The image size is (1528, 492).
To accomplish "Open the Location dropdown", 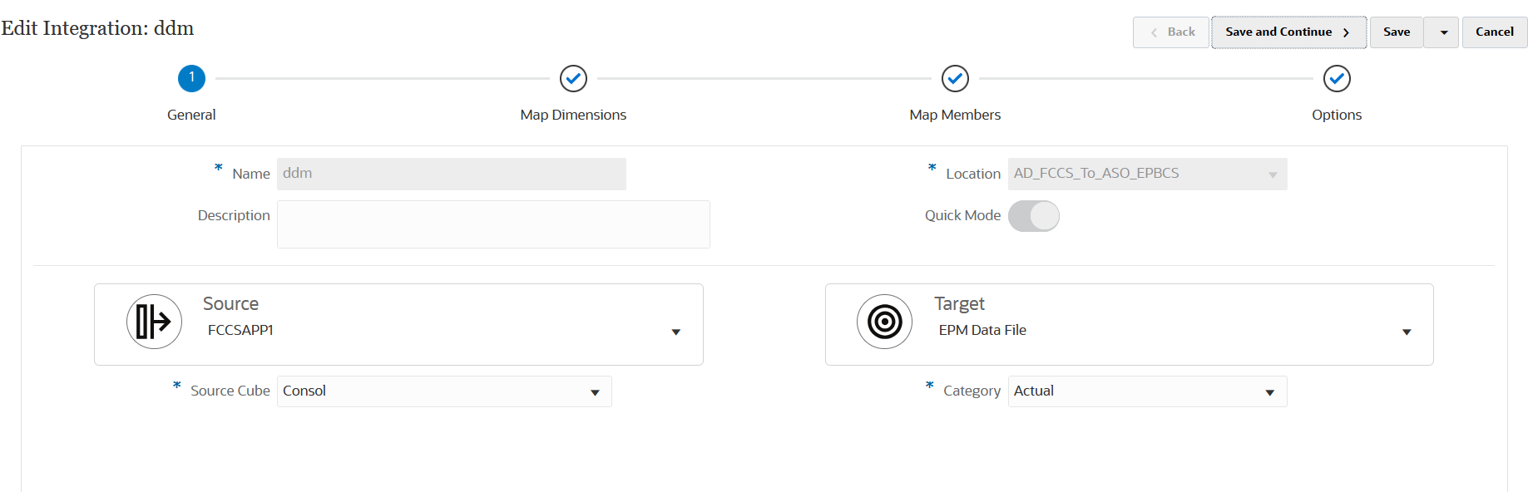I will pos(1272,175).
